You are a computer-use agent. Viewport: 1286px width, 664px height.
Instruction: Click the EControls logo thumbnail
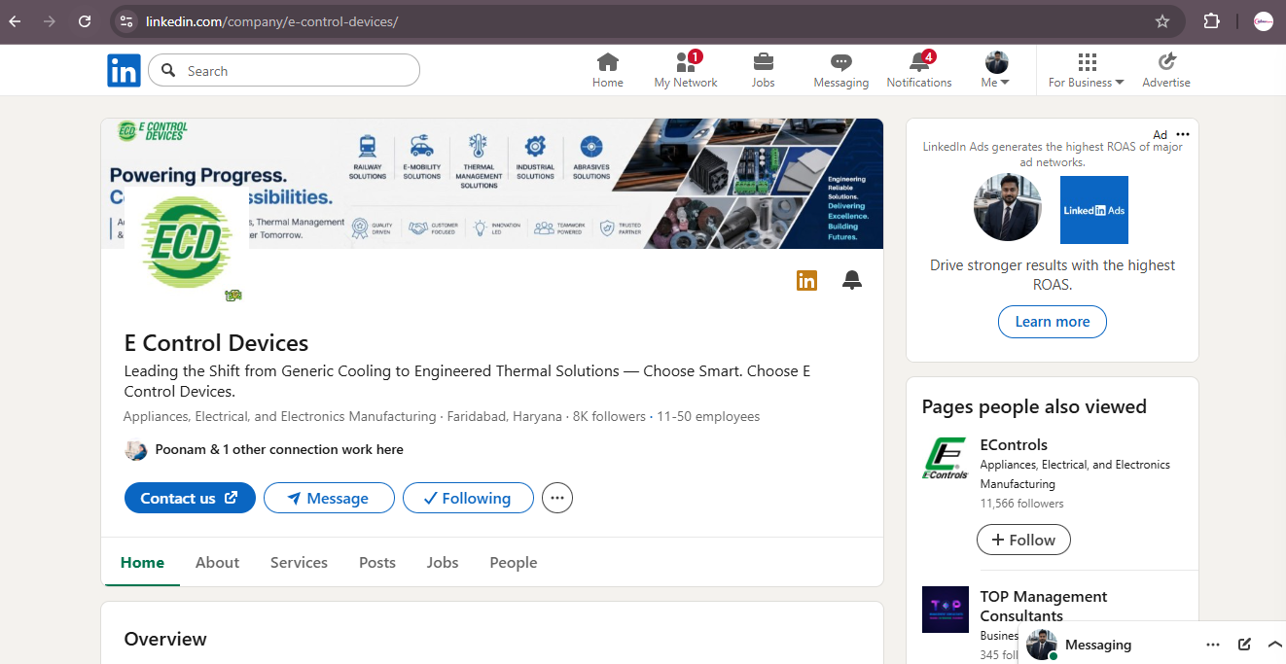[946, 459]
